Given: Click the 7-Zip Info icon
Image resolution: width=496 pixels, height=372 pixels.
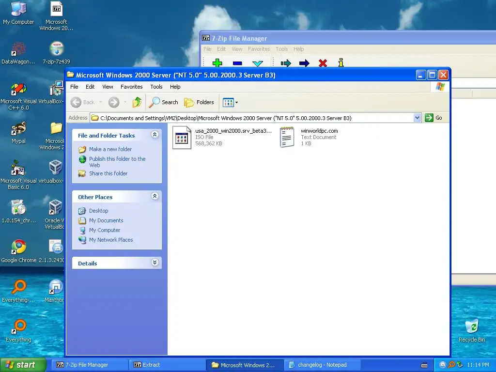Looking at the screenshot, I should pyautogui.click(x=341, y=62).
